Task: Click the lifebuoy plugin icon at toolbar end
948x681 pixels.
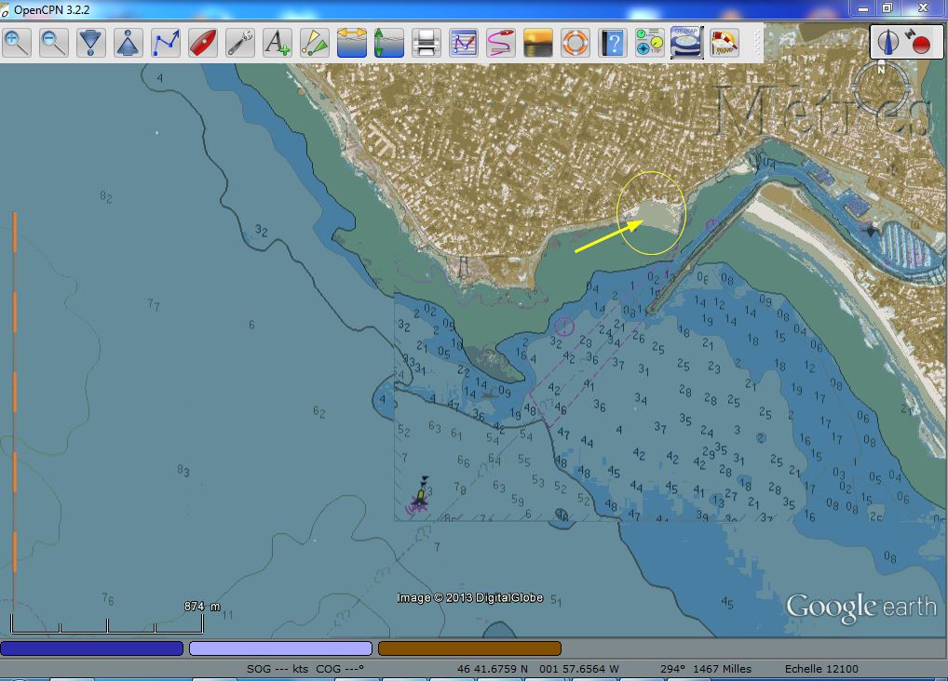Action: click(x=724, y=43)
